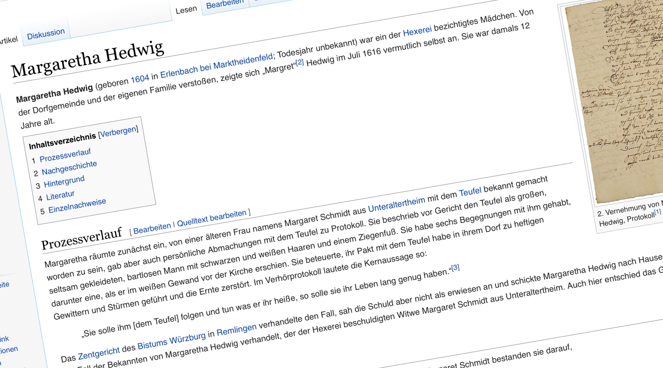This screenshot has width=663, height=368.
Task: Open the Unteraltertheim link
Action: tap(396, 204)
